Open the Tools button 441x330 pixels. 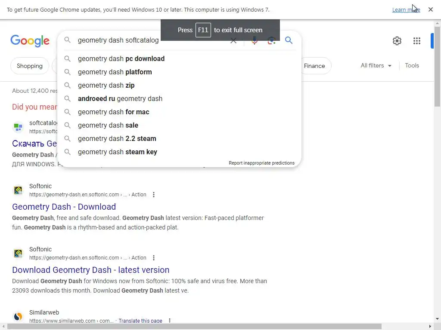coord(412,66)
